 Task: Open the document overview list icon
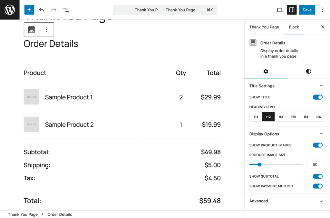point(66,10)
